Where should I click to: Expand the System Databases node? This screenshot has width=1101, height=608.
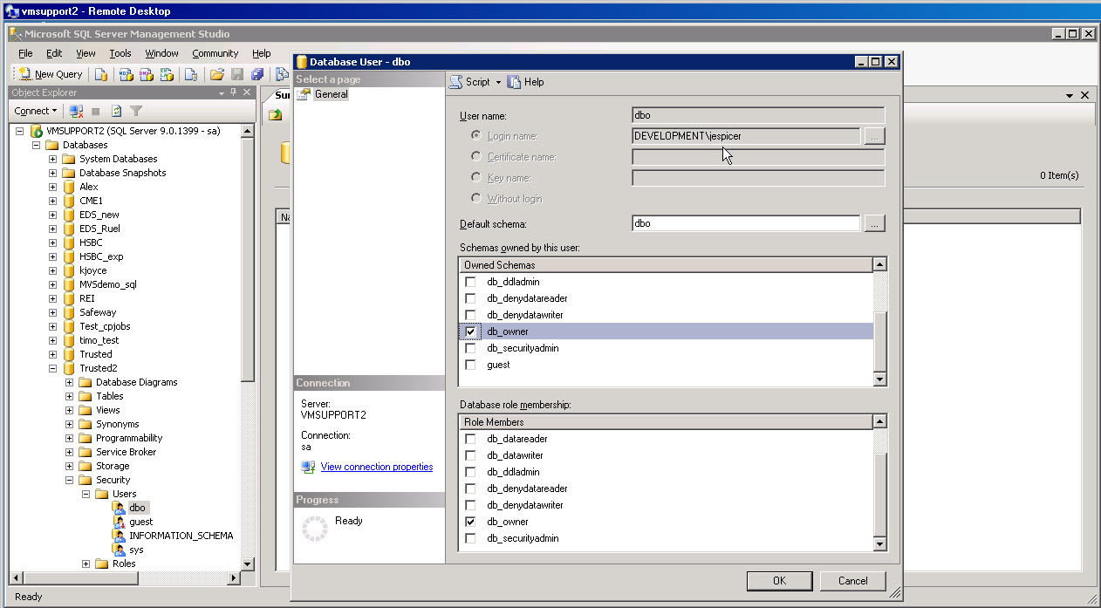(x=52, y=159)
